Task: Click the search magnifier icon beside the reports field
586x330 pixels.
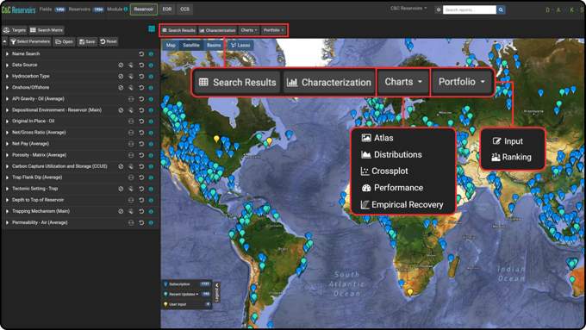Action: pos(501,9)
